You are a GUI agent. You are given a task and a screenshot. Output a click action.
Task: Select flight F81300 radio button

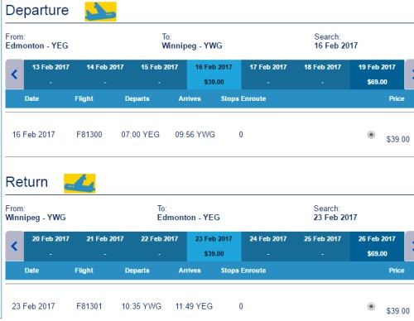(371, 135)
